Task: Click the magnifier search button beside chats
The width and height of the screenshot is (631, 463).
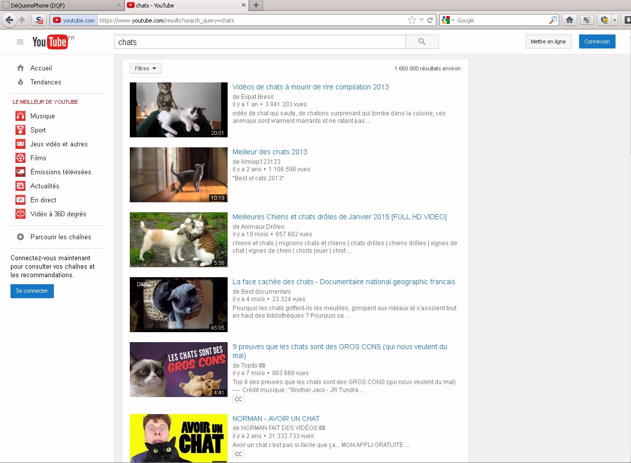Action: 422,42
